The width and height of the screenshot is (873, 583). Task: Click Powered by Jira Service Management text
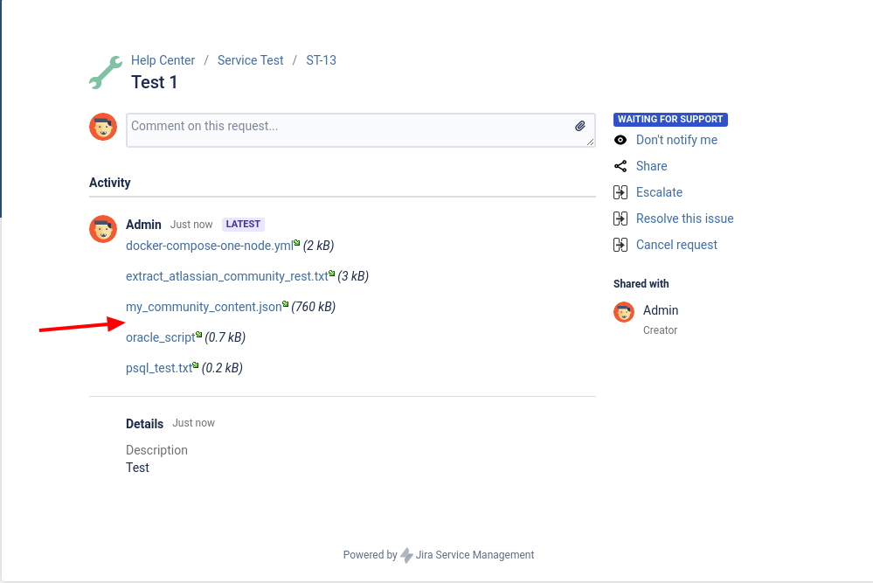pos(438,555)
